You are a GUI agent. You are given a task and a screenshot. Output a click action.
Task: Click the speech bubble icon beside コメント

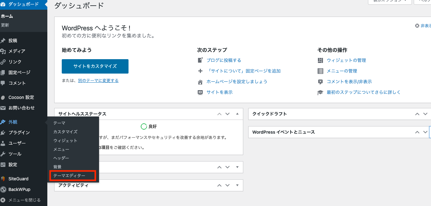[x=3, y=83]
